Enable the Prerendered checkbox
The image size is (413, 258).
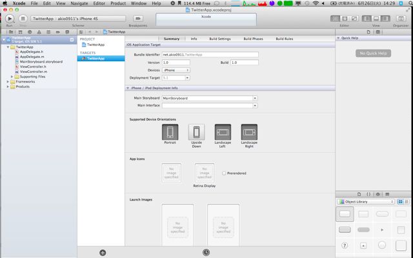point(224,174)
